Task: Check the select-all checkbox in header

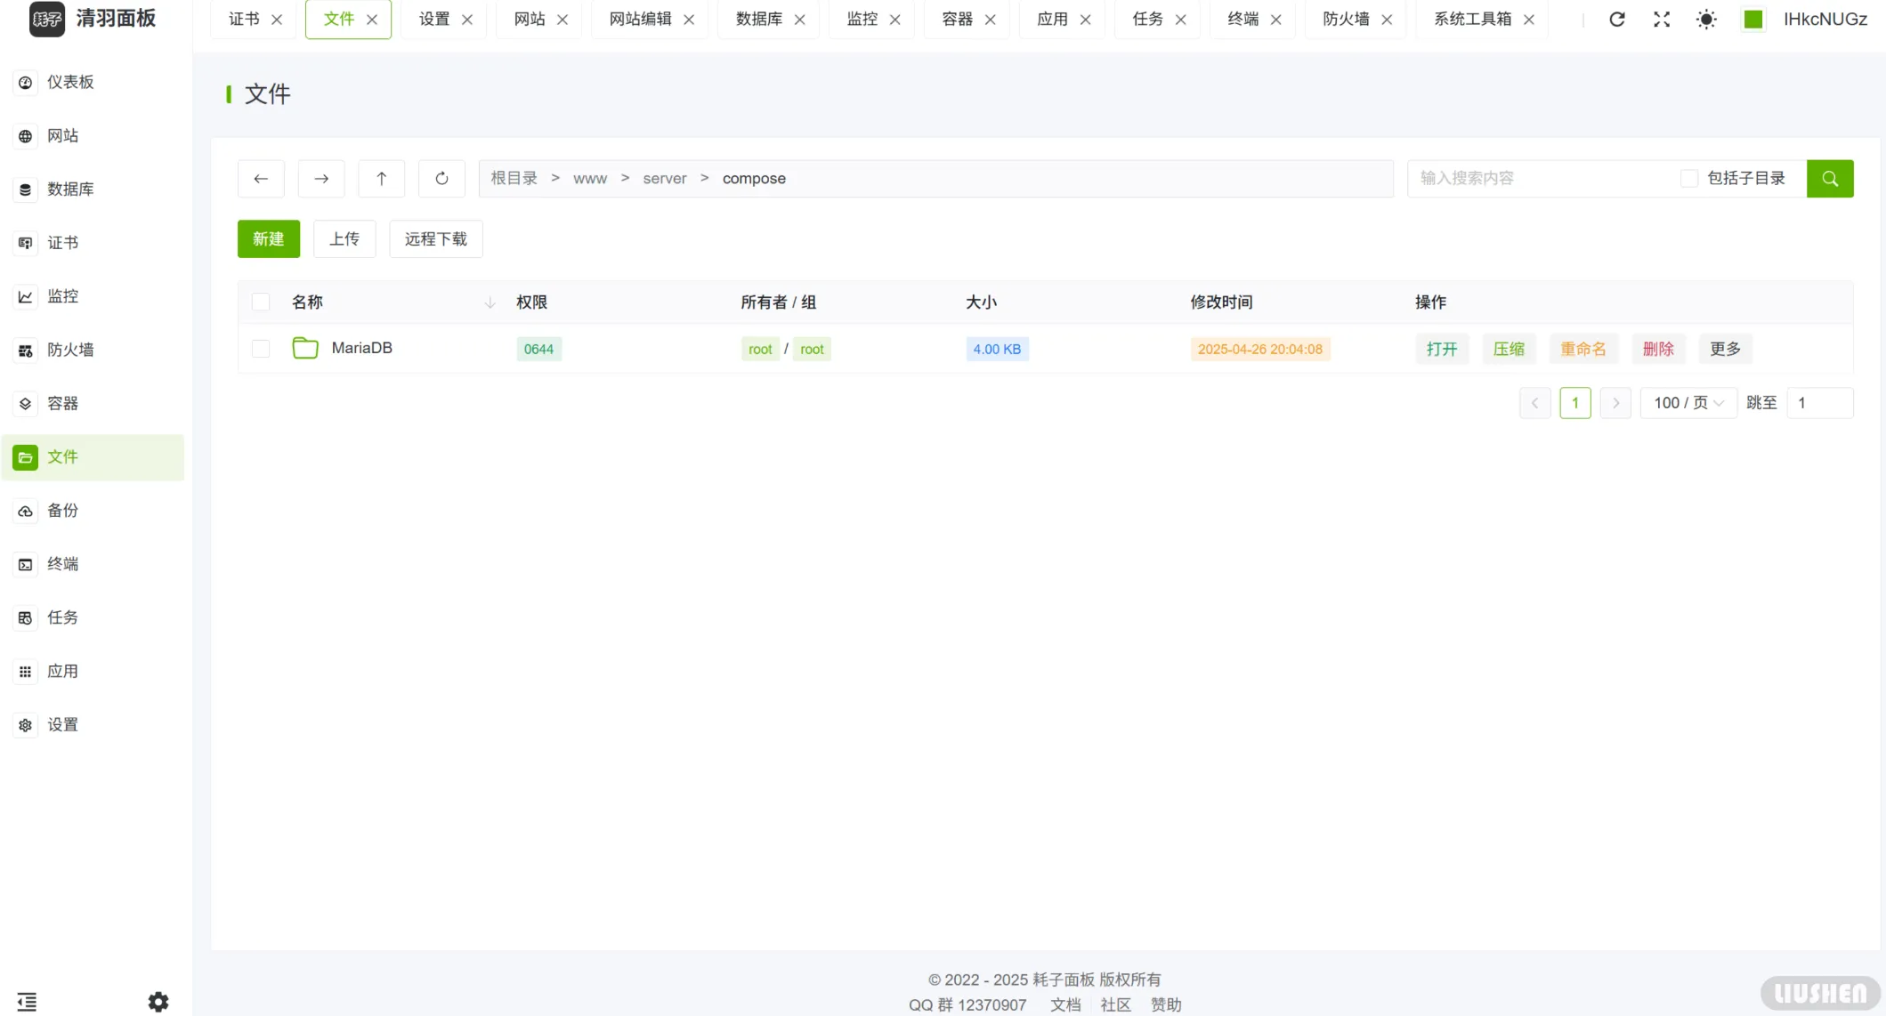Action: tap(260, 302)
